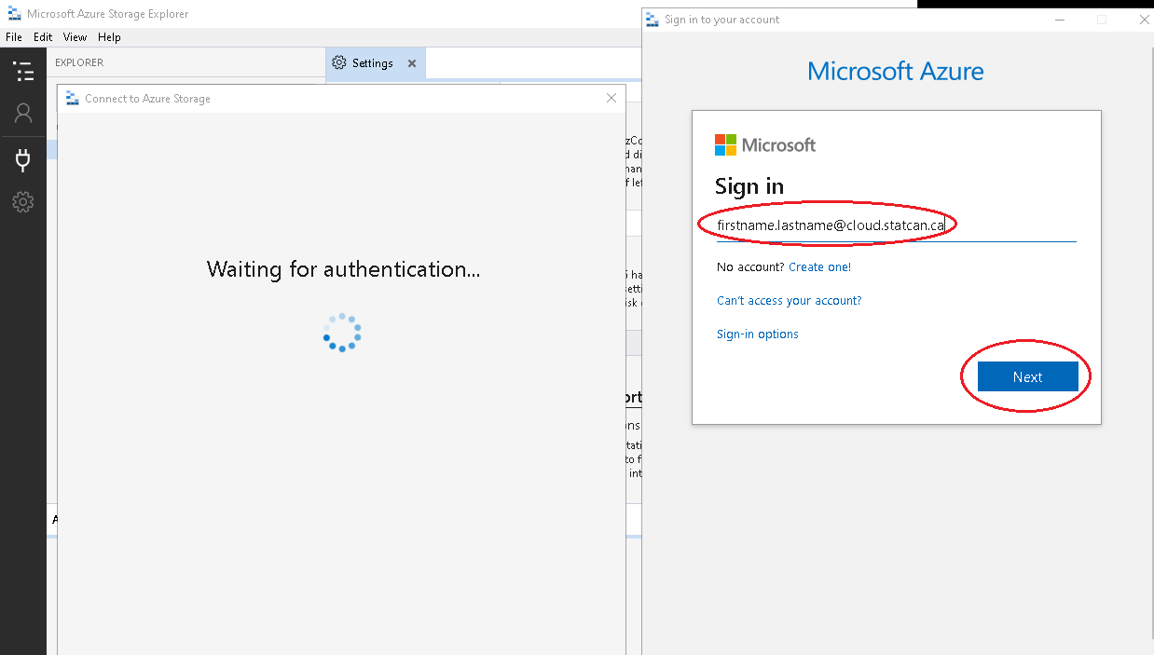
Task: Click the Sign-in options link
Action: pos(757,334)
